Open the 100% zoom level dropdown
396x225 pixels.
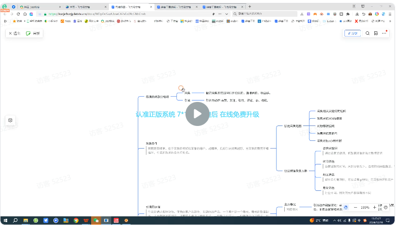[365, 207]
